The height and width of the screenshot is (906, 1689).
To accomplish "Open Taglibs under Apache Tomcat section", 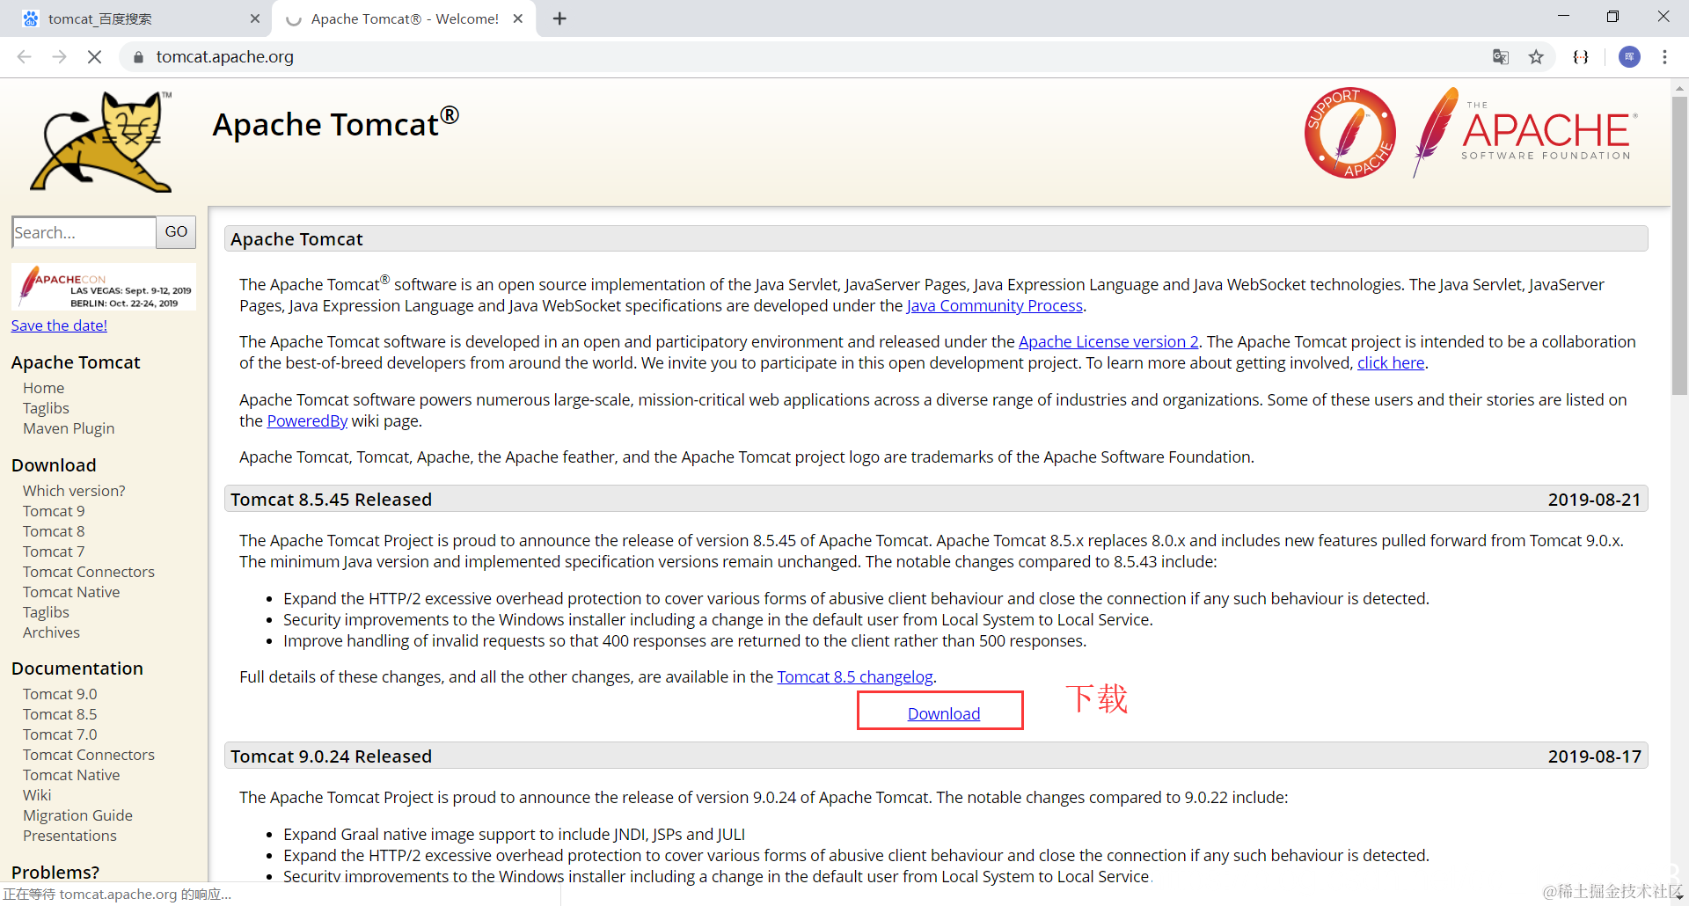I will coord(46,408).
